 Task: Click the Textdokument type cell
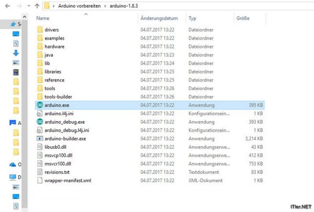[x=204, y=172]
